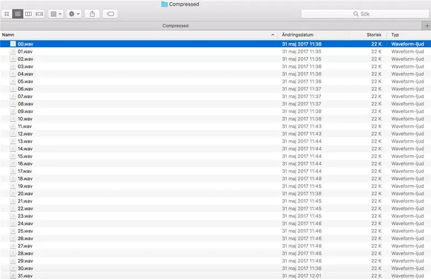Image resolution: width=431 pixels, height=279 pixels.
Task: Select file 30.wav
Action: [x=215, y=268]
